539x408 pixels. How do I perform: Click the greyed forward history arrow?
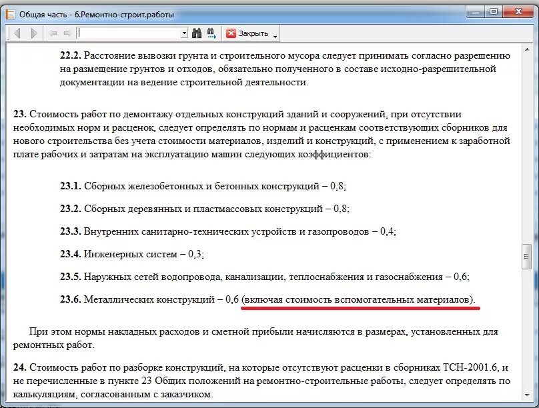coord(68,33)
